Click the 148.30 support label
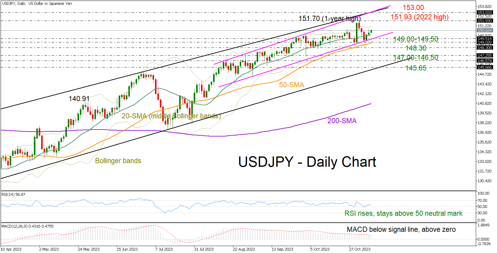The width and height of the screenshot is (497, 253). coord(416,48)
